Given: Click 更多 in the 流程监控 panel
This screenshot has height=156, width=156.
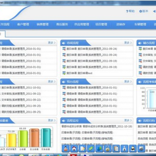Looking at the screenshot, I should click(128, 120).
